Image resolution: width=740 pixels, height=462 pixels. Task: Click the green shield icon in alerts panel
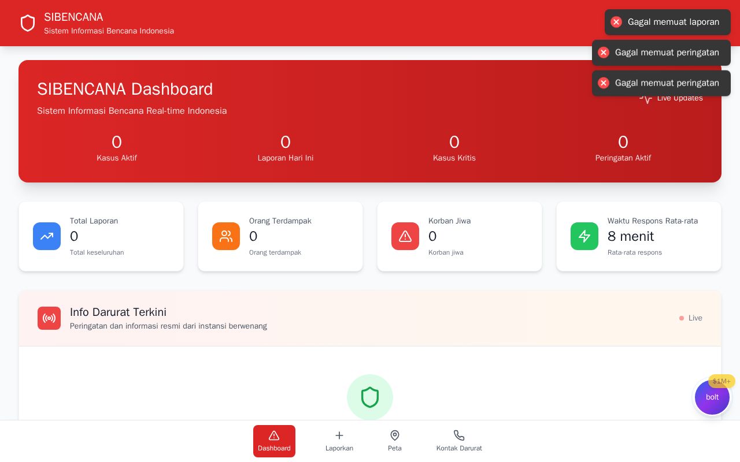tap(370, 397)
